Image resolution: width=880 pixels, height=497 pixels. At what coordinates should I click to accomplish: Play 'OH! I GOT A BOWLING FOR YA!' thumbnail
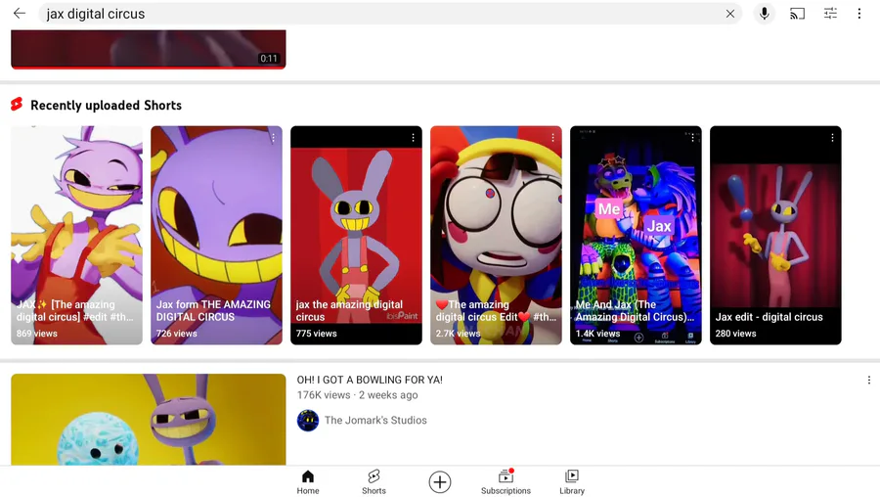(149, 419)
